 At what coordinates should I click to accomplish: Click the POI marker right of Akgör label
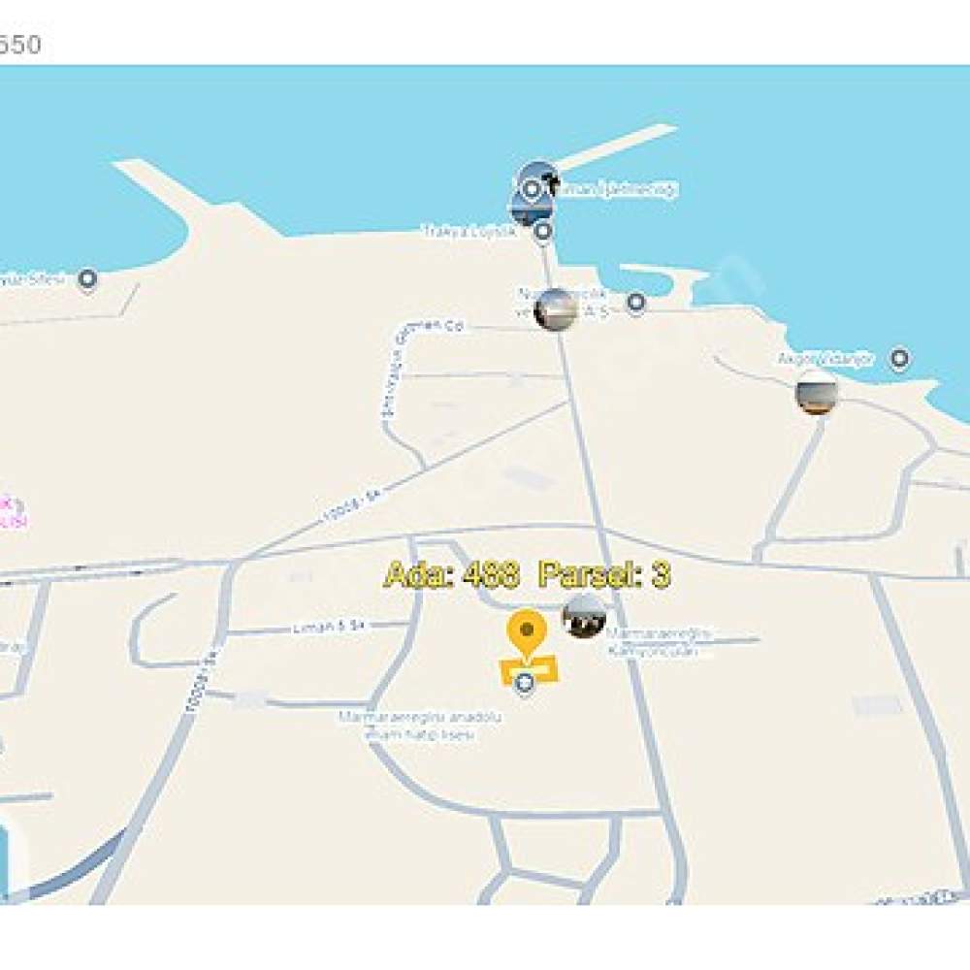900,358
